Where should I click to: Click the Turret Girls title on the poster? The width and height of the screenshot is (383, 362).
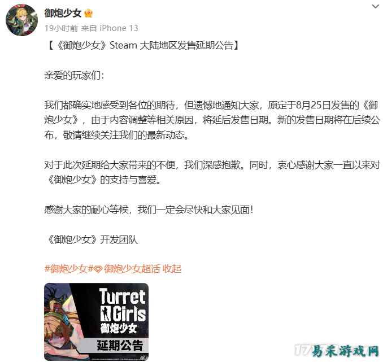[x=123, y=304]
